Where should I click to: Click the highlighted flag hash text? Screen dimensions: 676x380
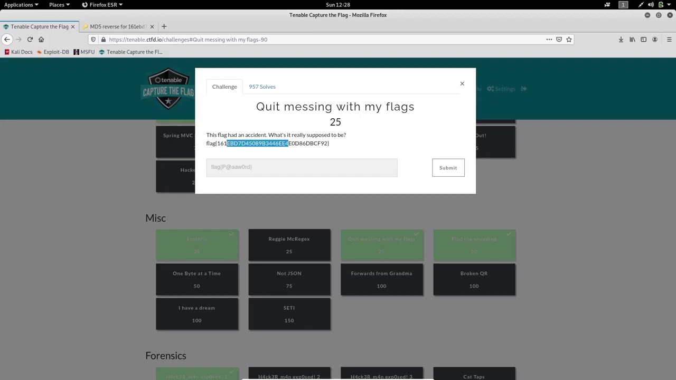[258, 143]
